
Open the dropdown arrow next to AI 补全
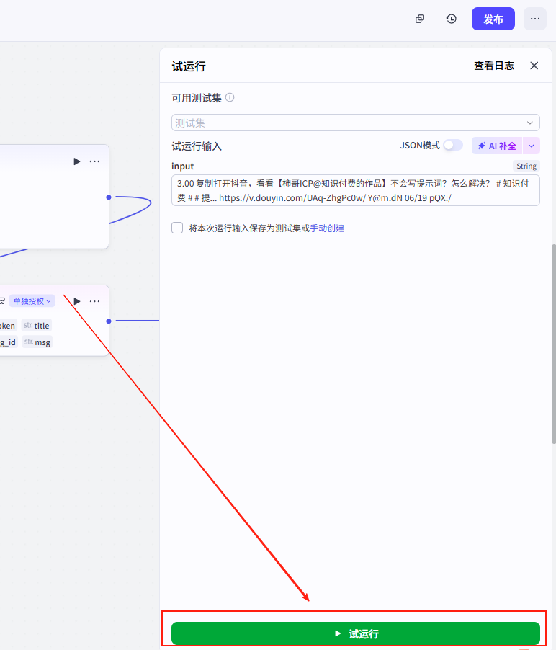(532, 146)
